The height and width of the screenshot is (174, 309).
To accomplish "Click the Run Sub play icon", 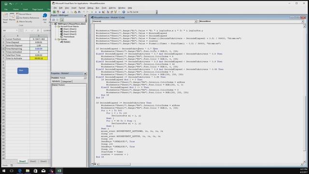I will coord(92,12).
